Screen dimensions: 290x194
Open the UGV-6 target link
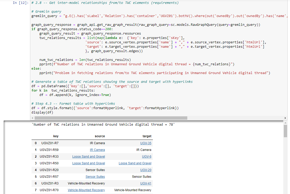(147, 157)
